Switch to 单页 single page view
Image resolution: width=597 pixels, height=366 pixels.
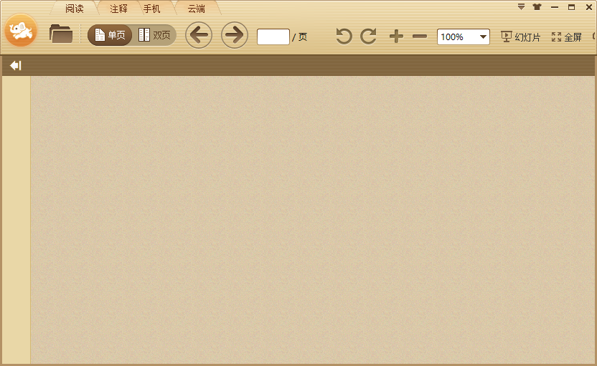point(110,35)
